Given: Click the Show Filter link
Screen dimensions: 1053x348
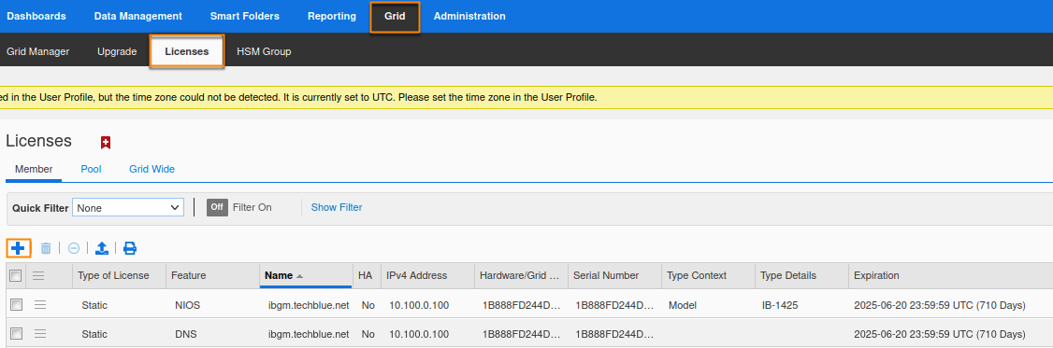Looking at the screenshot, I should 337,207.
